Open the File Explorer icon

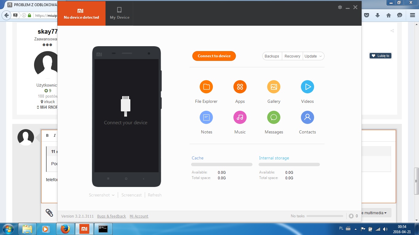point(206,87)
